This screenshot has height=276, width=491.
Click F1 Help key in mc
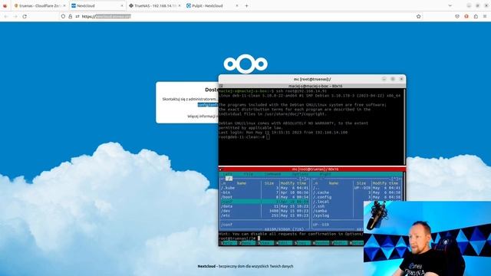point(229,243)
